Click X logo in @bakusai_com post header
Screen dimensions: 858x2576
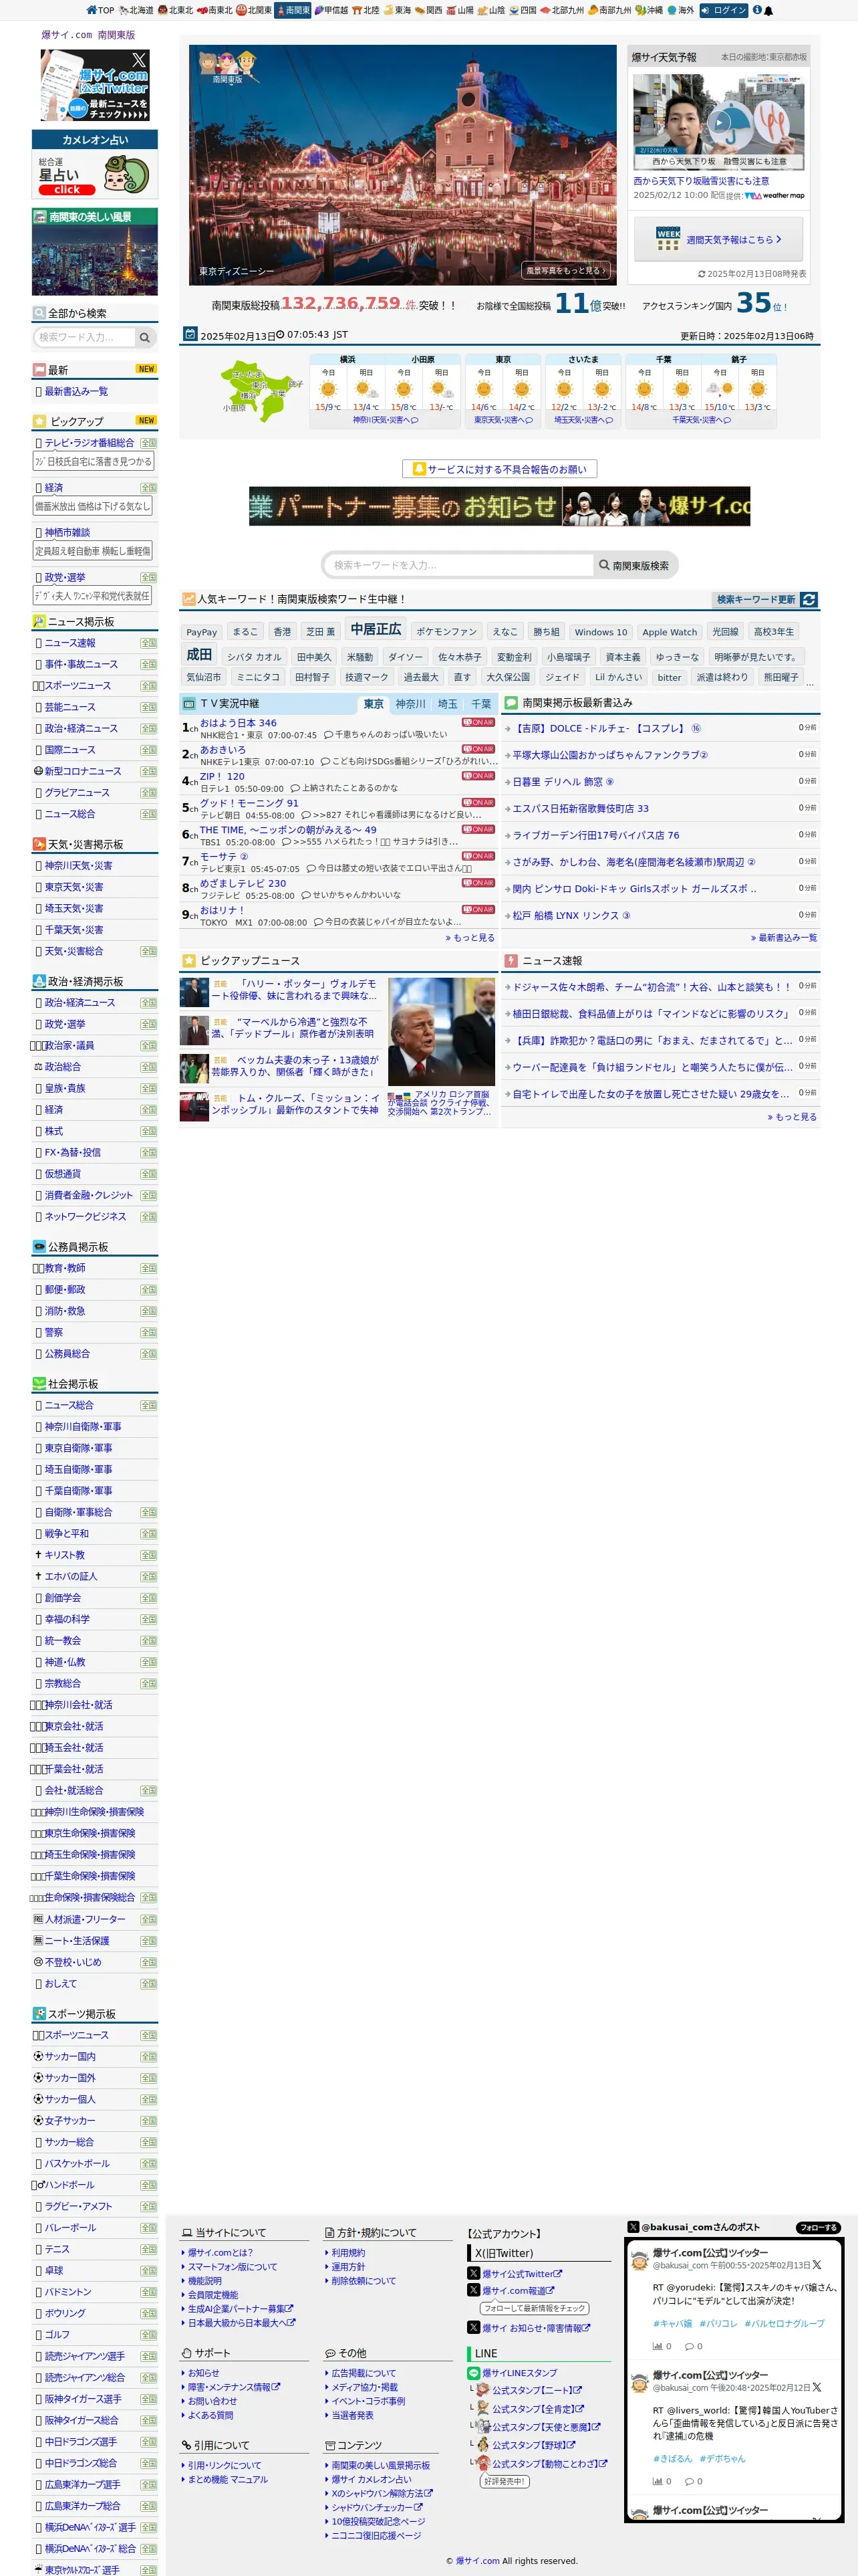(633, 2227)
